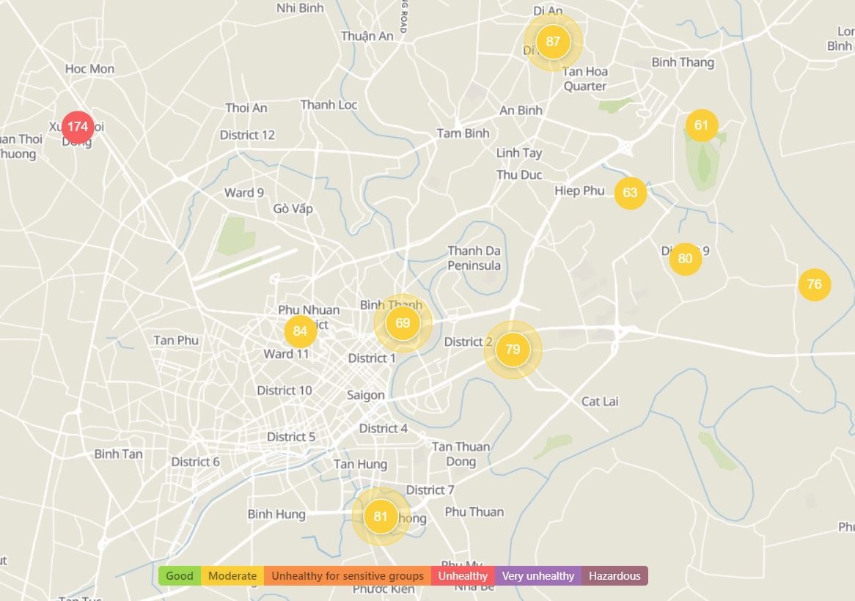Image resolution: width=855 pixels, height=601 pixels.
Task: Select the Hazardous legend segment
Action: pyautogui.click(x=614, y=576)
